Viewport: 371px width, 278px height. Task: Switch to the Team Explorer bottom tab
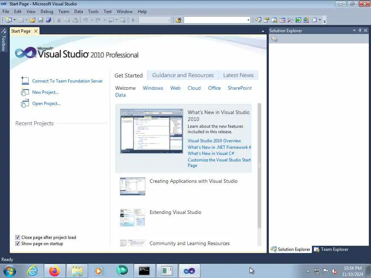[x=331, y=249]
